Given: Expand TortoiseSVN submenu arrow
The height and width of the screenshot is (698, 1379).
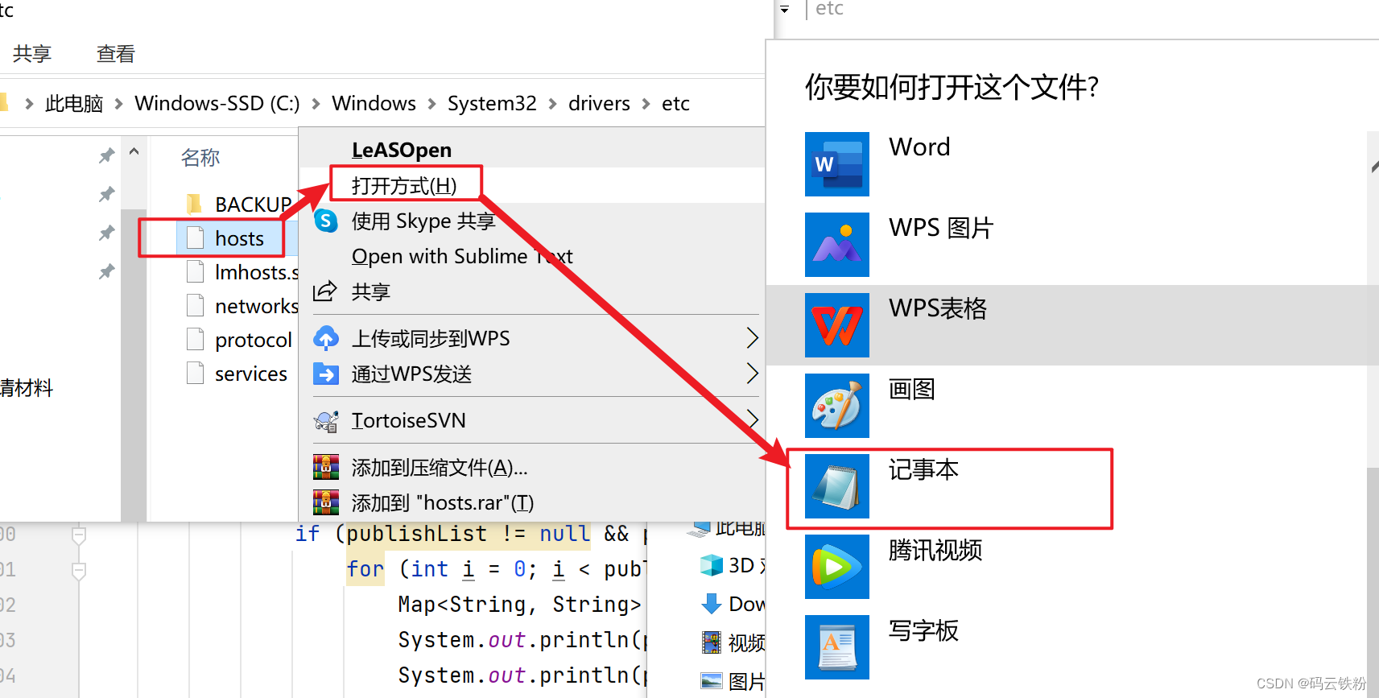Looking at the screenshot, I should (752, 419).
